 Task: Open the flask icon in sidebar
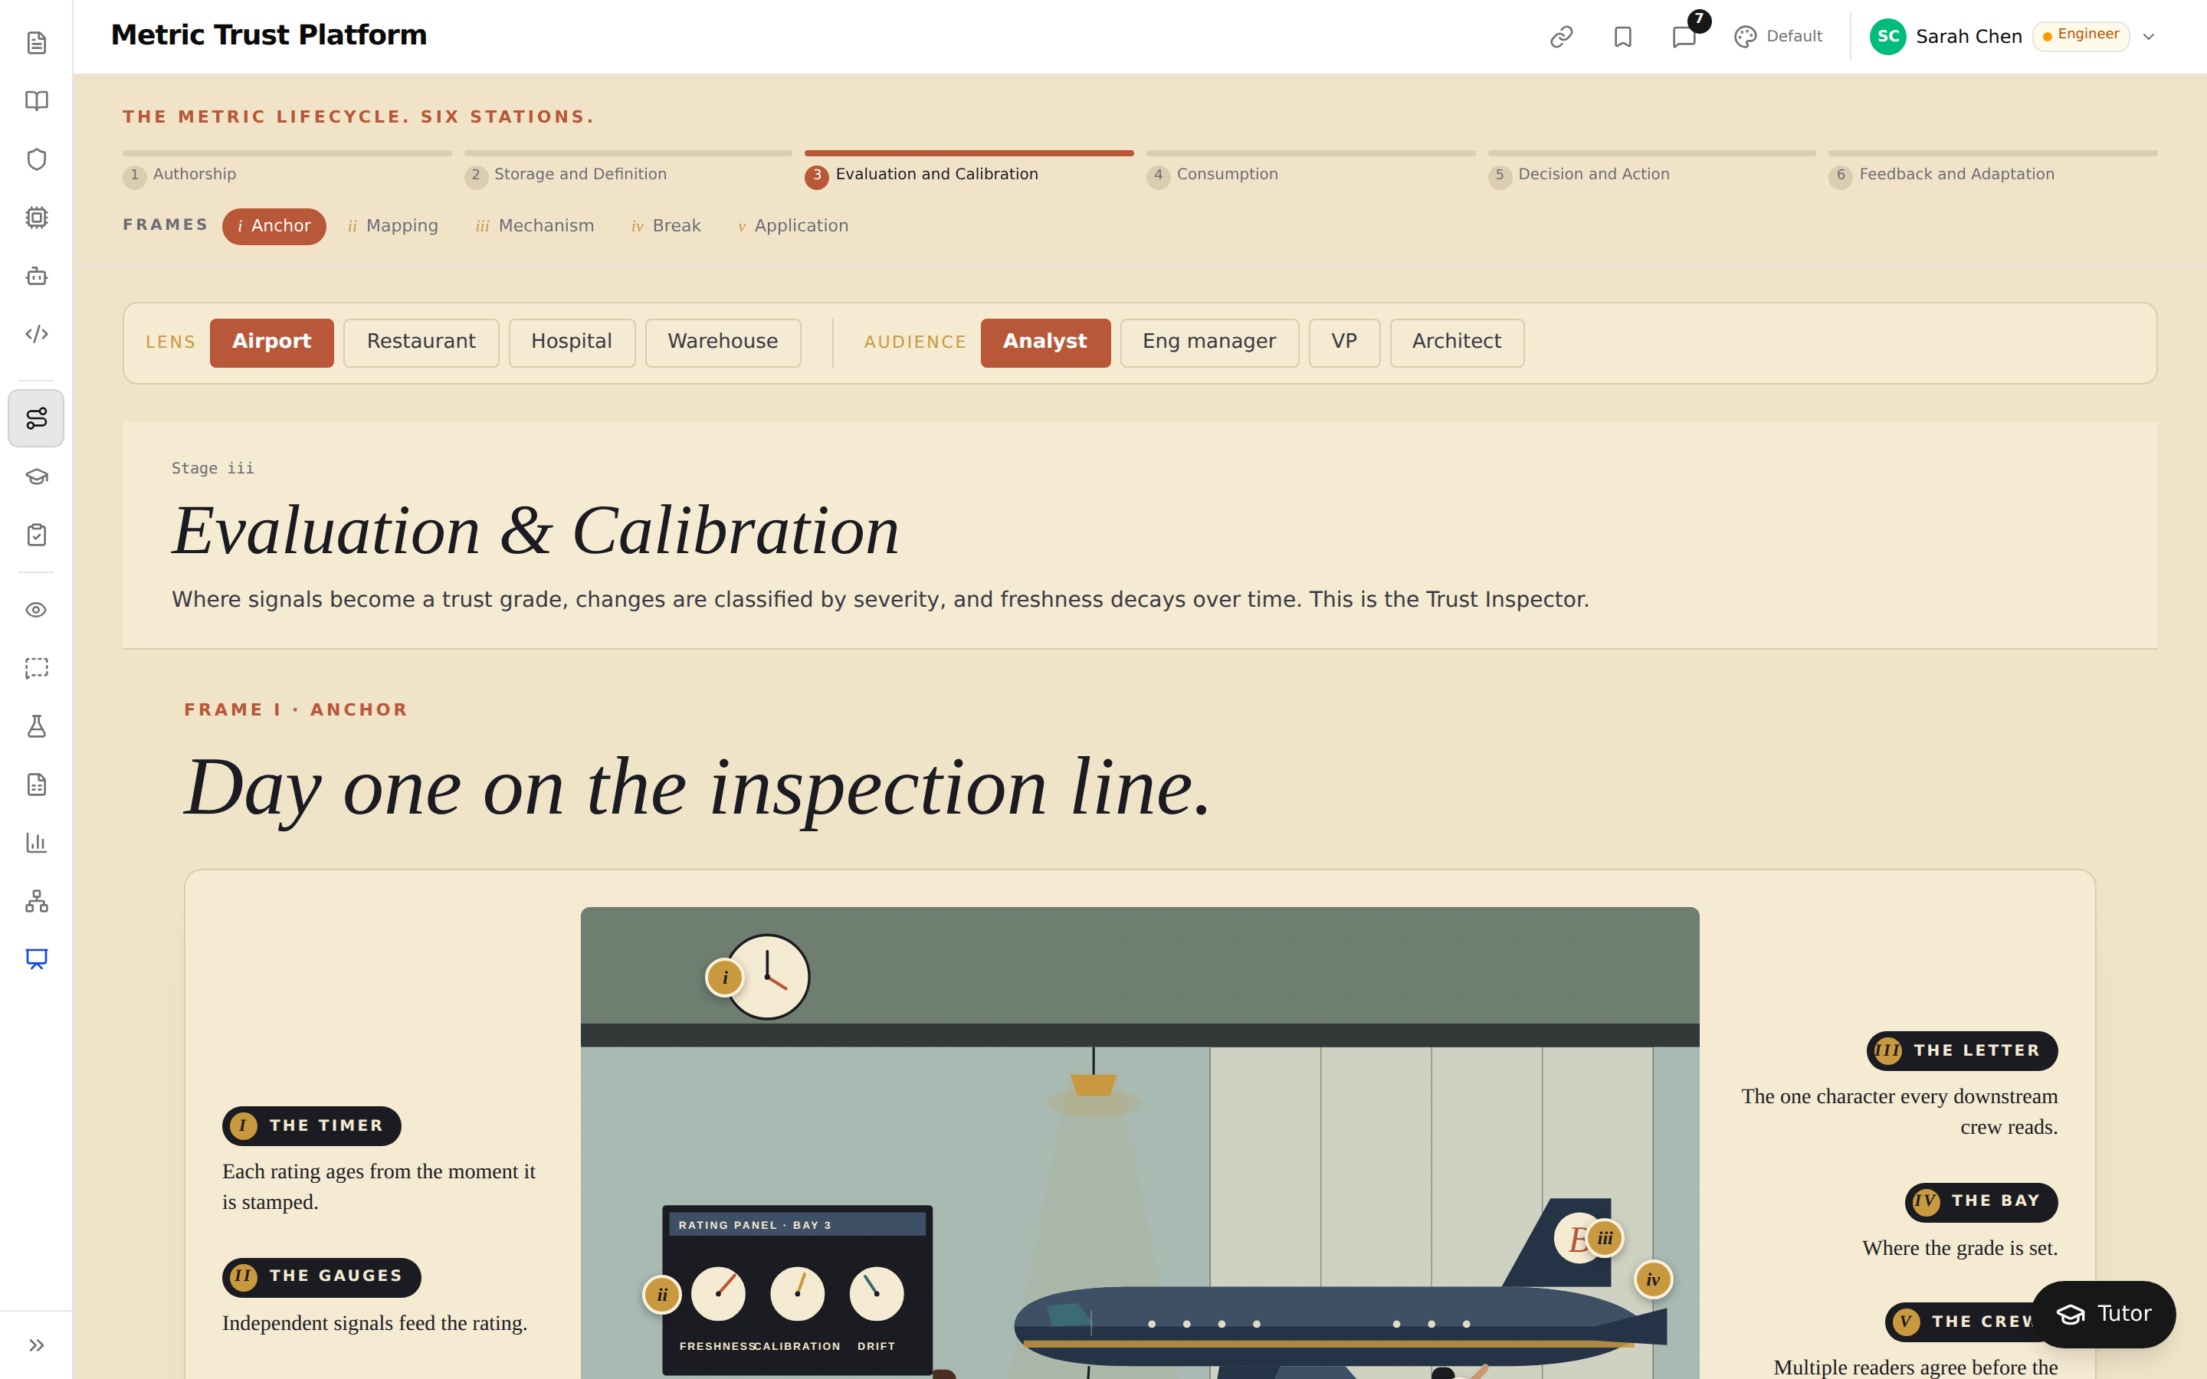[37, 727]
